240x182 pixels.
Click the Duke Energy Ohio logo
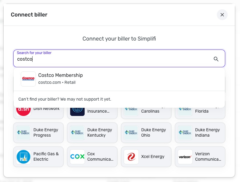pos(131,133)
